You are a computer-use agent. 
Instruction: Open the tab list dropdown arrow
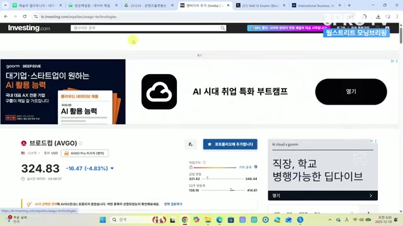tap(5, 5)
